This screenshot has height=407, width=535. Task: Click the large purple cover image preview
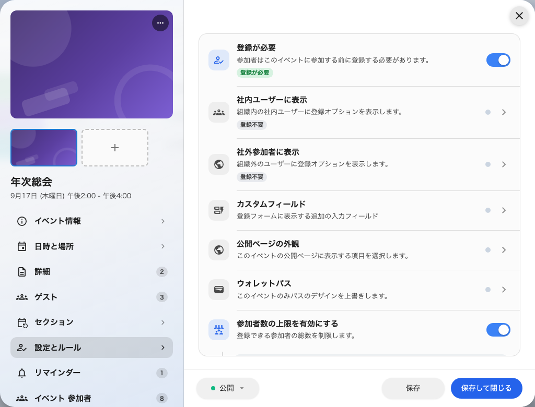click(x=91, y=64)
